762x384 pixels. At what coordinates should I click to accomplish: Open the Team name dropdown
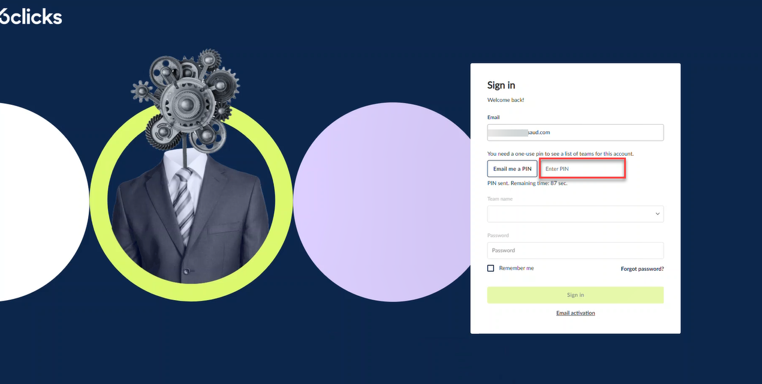(x=575, y=214)
